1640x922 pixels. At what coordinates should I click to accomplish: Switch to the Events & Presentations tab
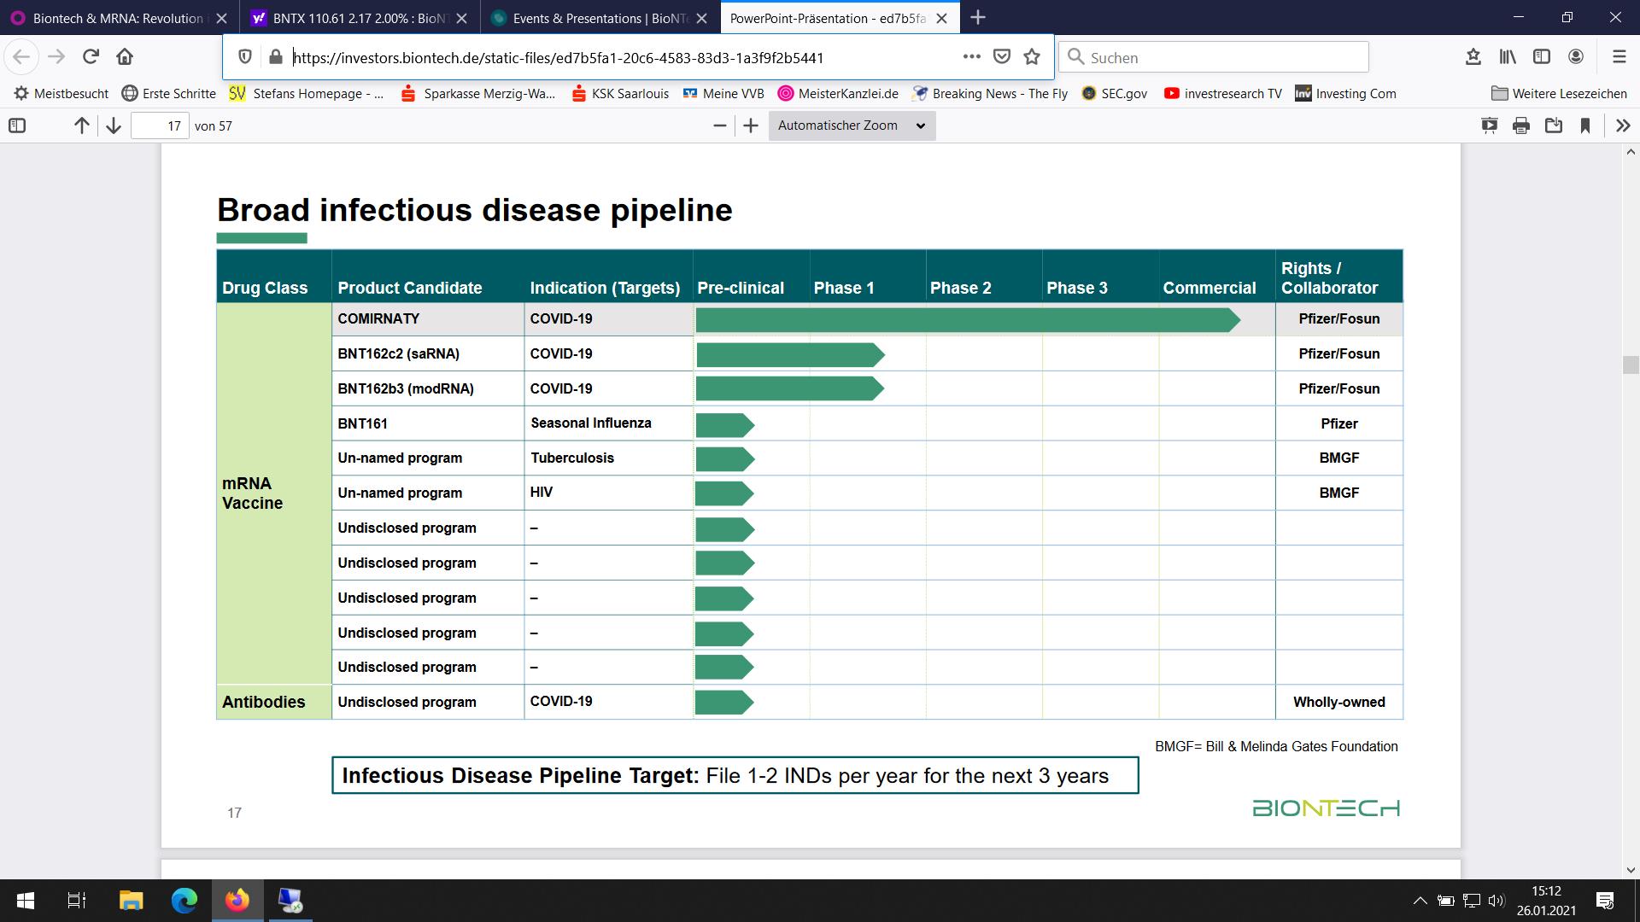pyautogui.click(x=598, y=17)
